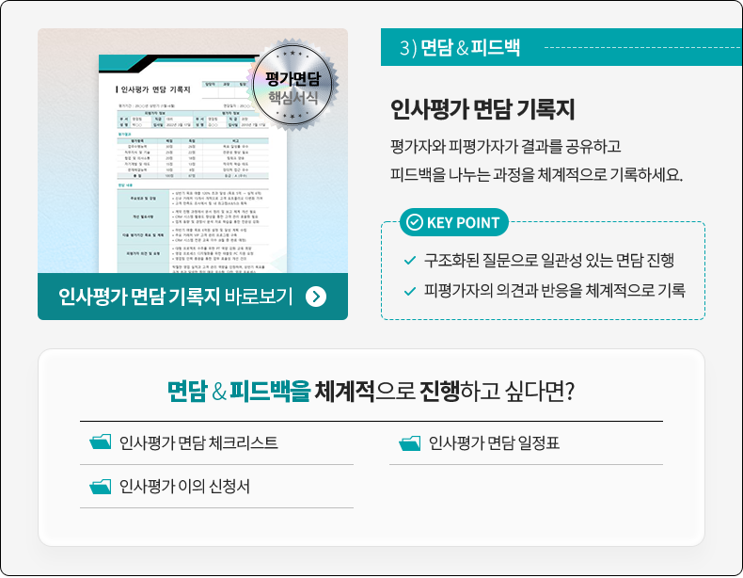Select the 3) 면담 & 피드백 section header

(x=561, y=47)
